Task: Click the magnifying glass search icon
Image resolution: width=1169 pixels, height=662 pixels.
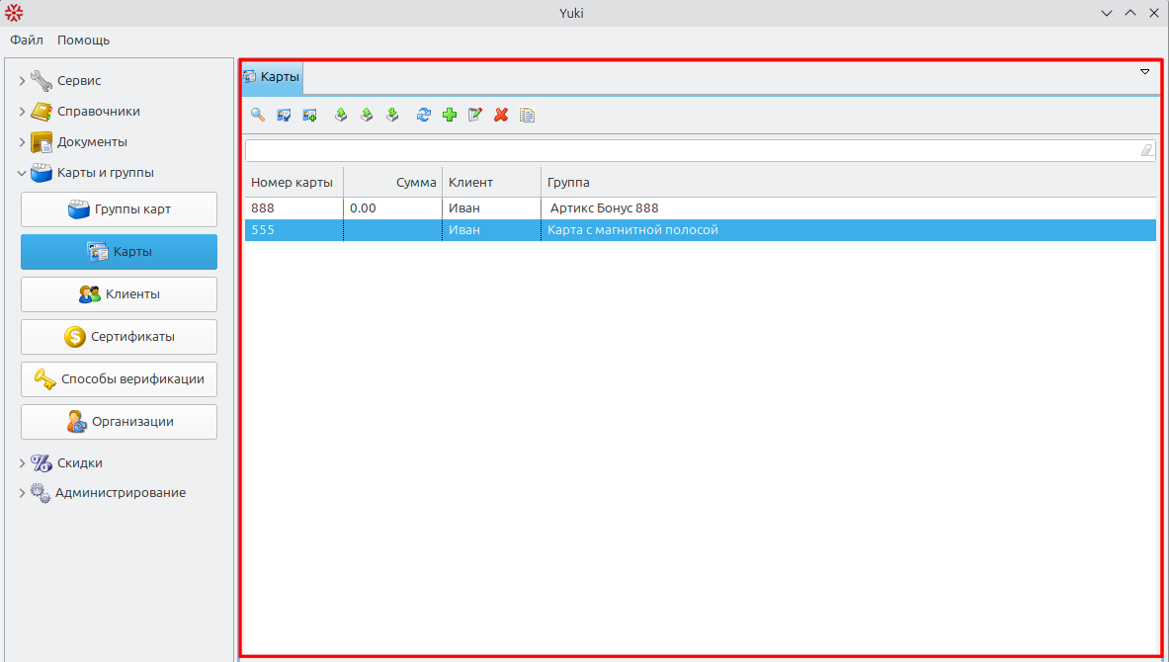Action: click(x=258, y=115)
